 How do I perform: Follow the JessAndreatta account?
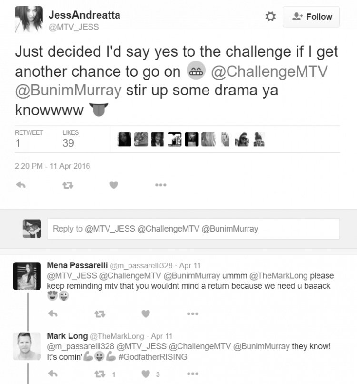click(x=311, y=17)
